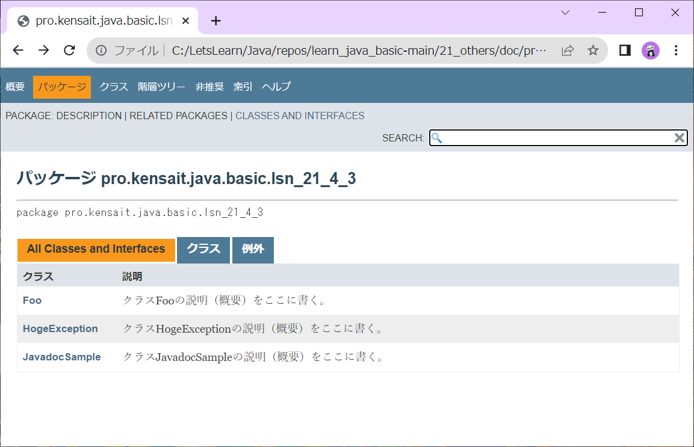Open the Foo class link
The width and height of the screenshot is (694, 447).
(x=32, y=300)
